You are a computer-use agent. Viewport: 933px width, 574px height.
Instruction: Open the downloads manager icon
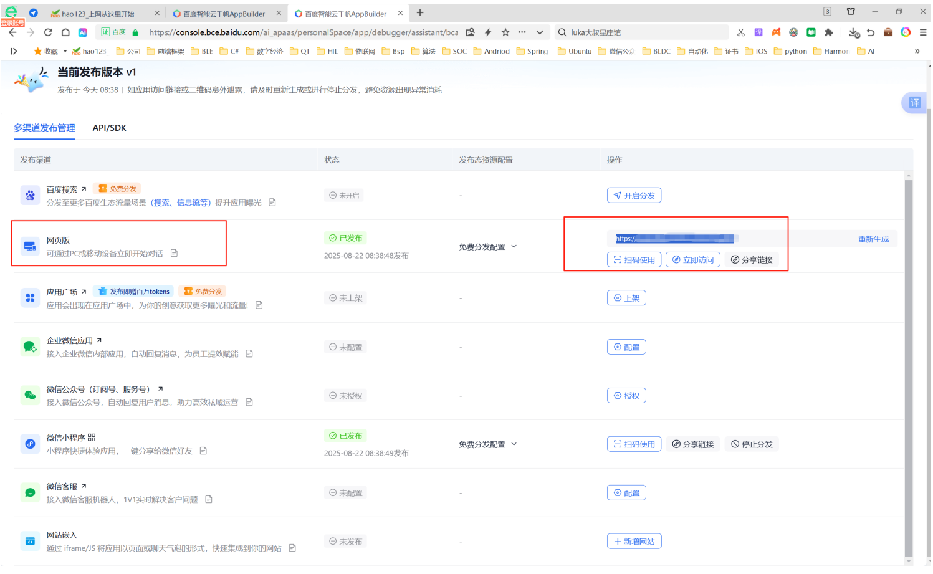click(854, 32)
